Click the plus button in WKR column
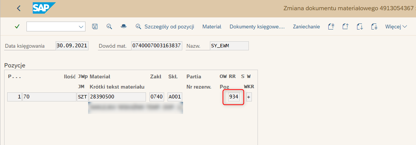 [x=248, y=97]
